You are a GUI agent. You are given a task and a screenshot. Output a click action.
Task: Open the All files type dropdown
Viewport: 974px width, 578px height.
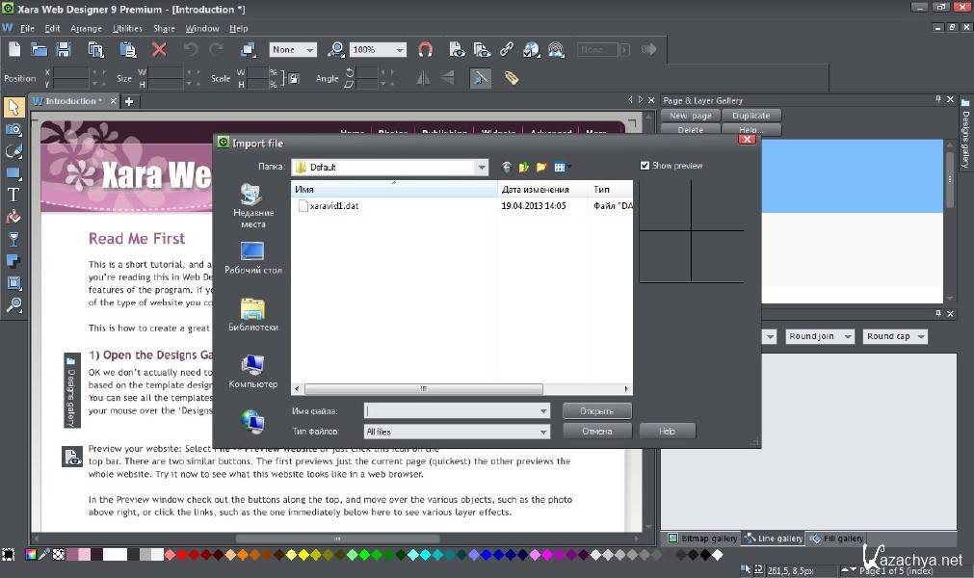[543, 432]
